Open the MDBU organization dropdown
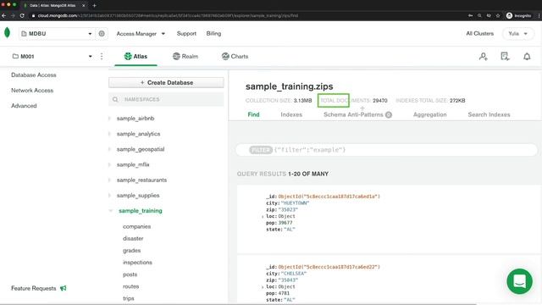This screenshot has width=542, height=305. point(57,34)
